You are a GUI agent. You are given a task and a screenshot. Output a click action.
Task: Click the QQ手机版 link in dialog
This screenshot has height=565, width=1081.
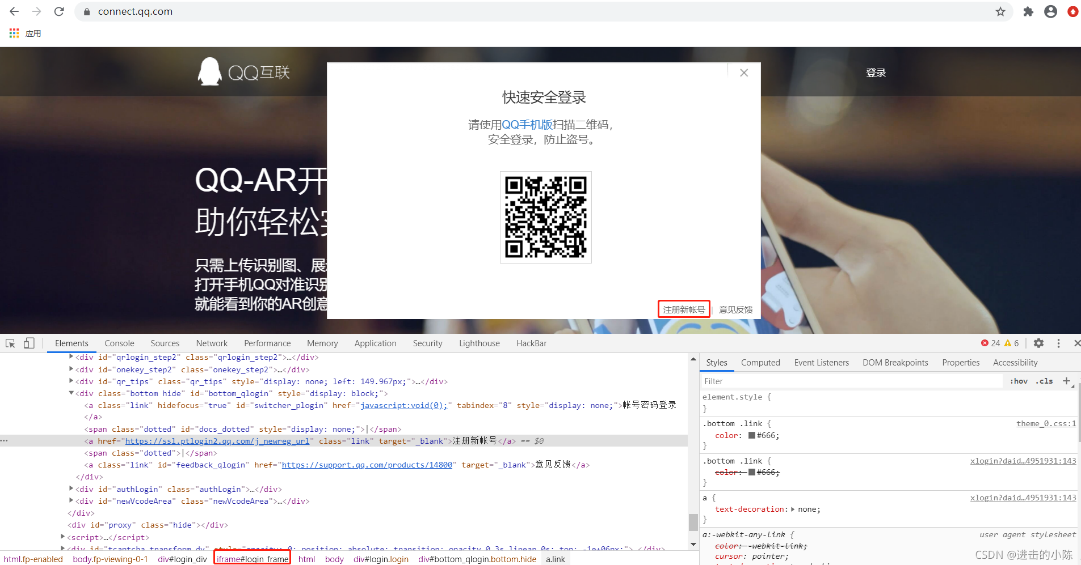click(x=527, y=125)
